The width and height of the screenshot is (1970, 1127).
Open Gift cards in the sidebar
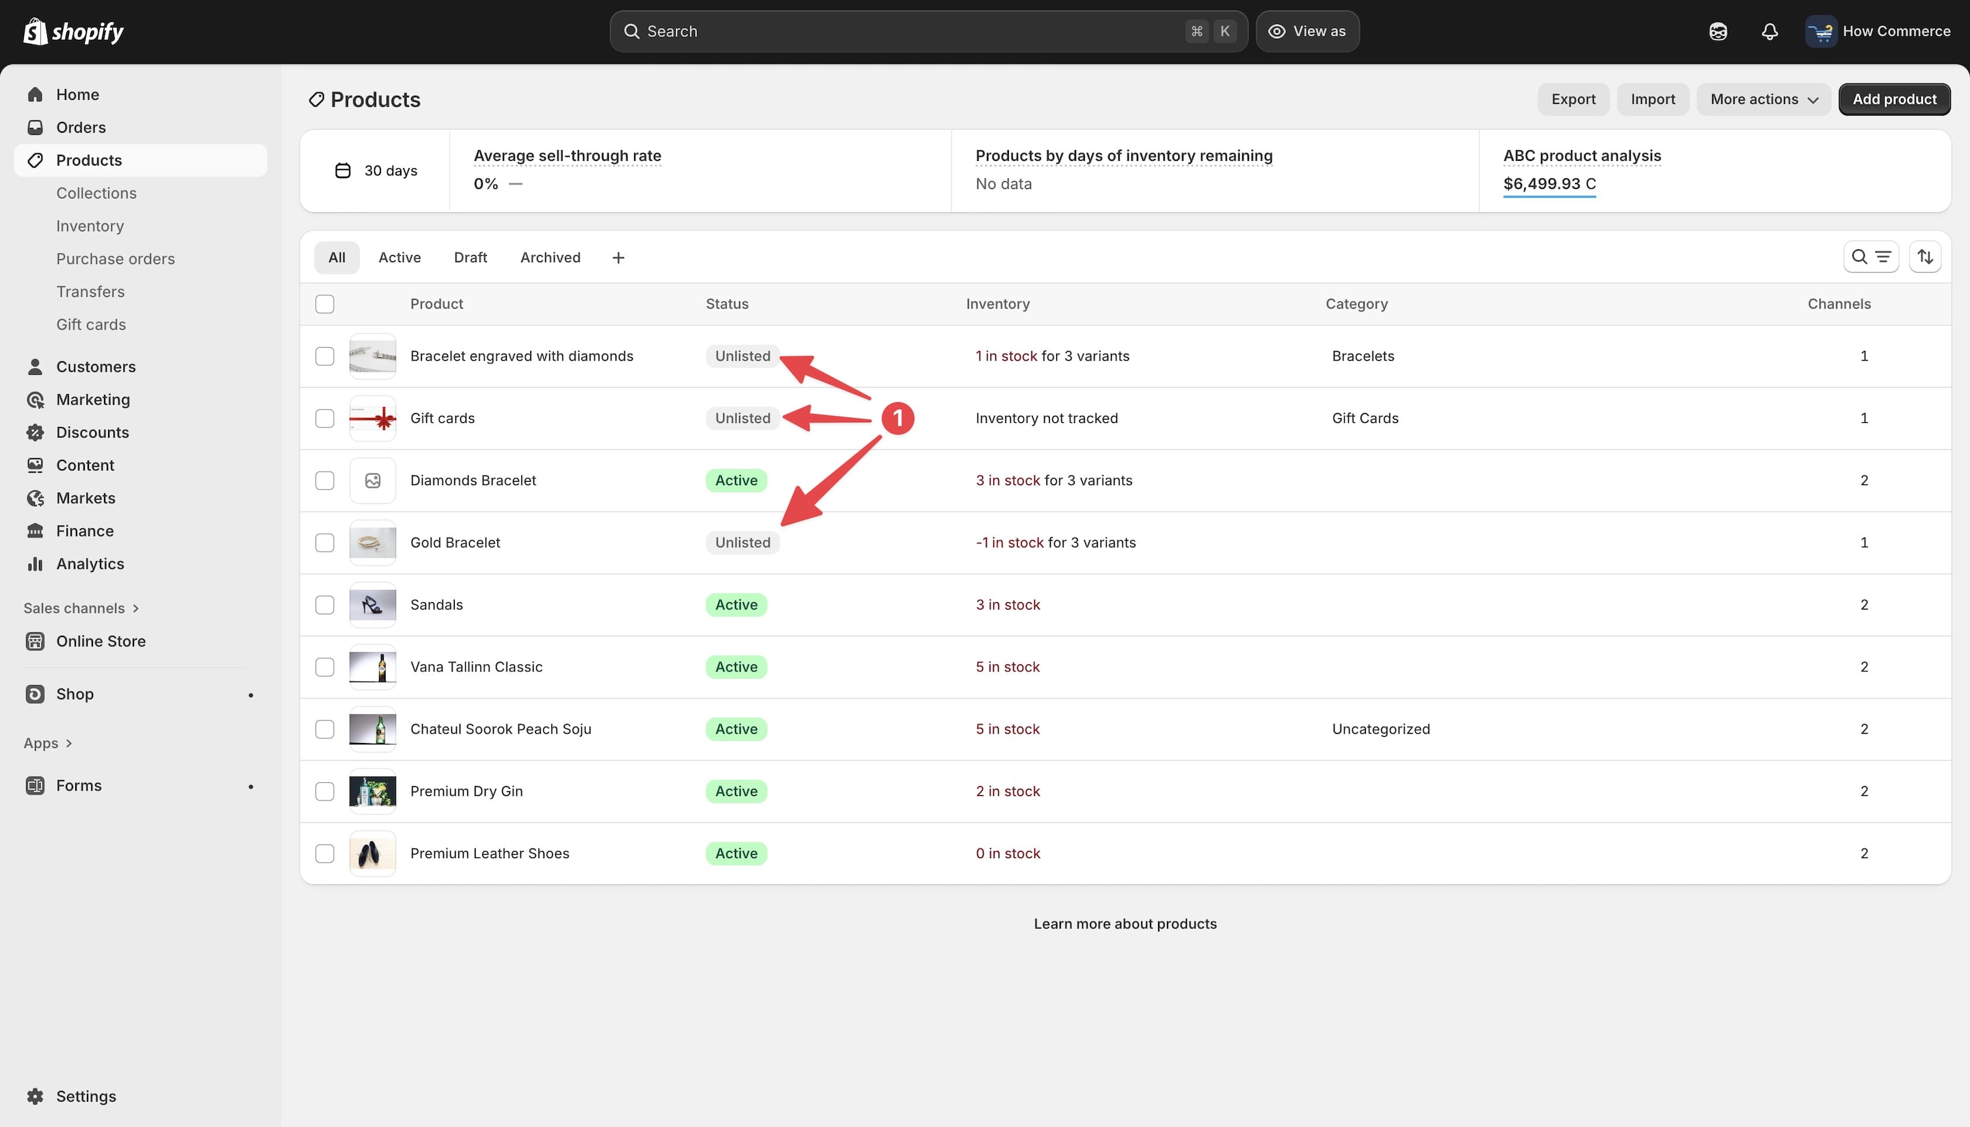pos(90,325)
